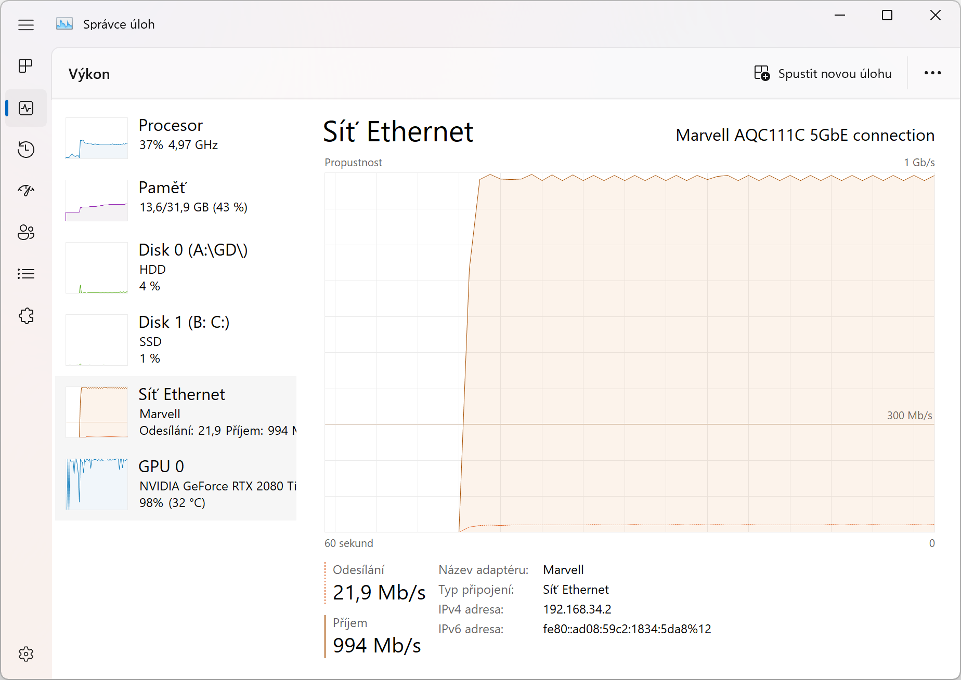Select the Performance page icon in sidebar

(x=26, y=108)
